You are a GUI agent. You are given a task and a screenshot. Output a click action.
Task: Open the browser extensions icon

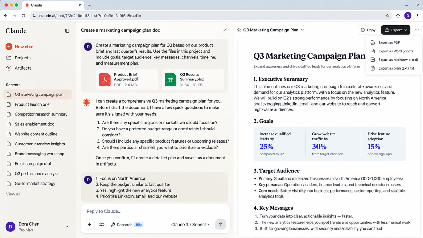398,16
